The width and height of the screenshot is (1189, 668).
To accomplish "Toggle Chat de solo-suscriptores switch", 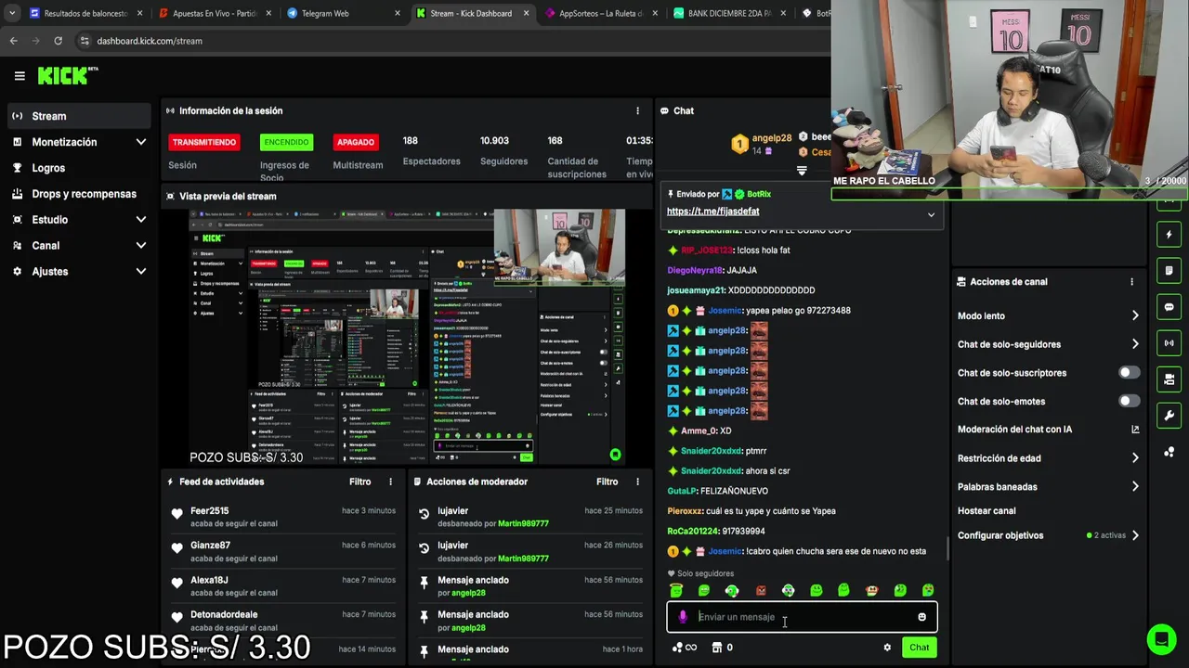I will point(1129,373).
